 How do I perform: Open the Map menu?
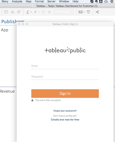[x=29, y=1]
